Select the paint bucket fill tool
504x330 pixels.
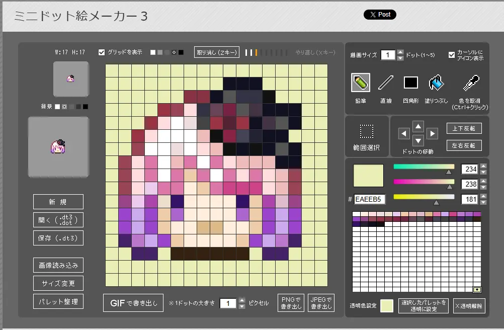pos(436,83)
